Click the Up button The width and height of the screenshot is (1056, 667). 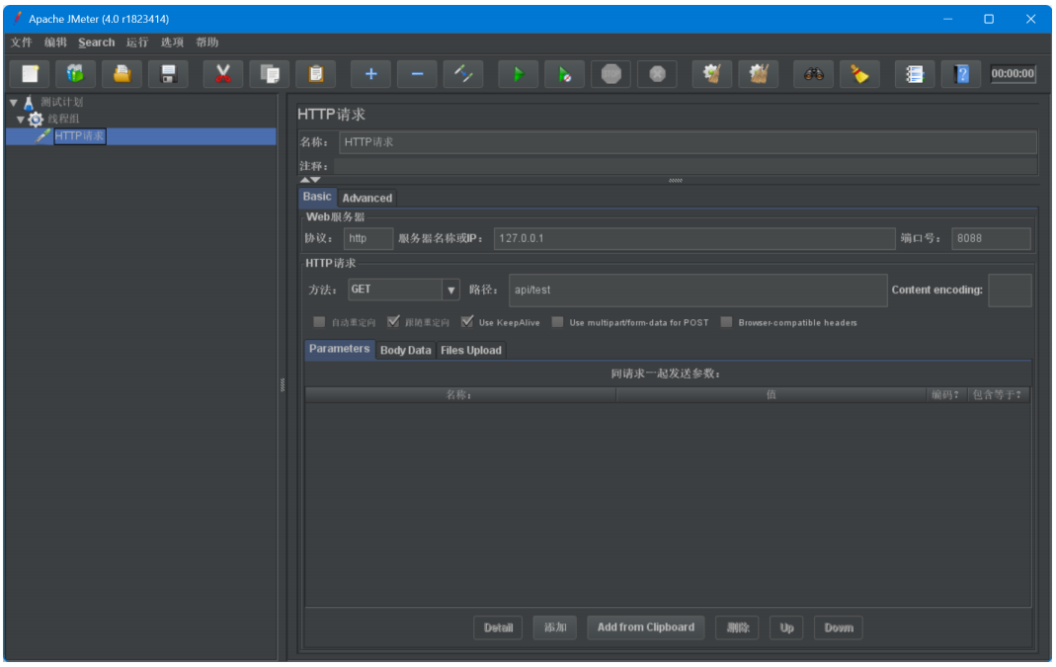(786, 627)
